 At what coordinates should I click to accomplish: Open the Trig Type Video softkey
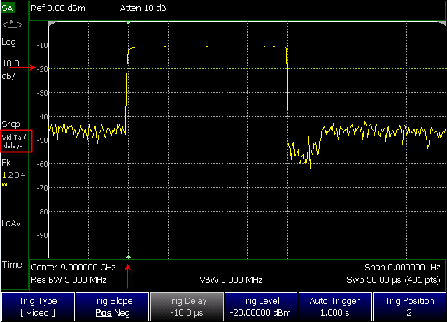[38, 307]
